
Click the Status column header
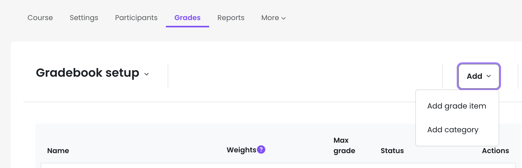point(392,151)
